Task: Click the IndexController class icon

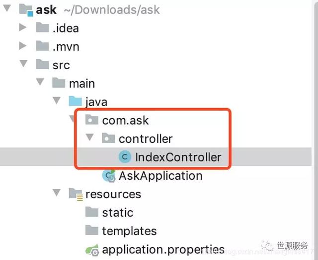Action: click(125, 157)
